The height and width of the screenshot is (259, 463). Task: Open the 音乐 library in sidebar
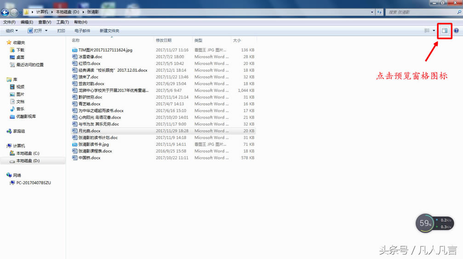tap(20, 109)
